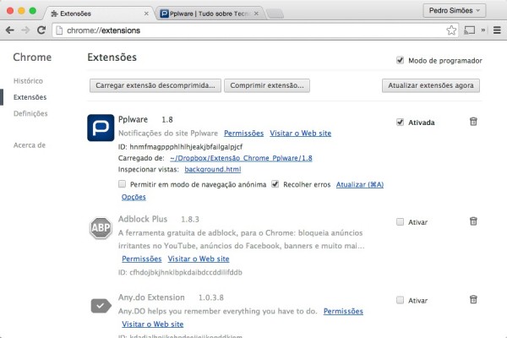Click the forward navigation arrow
Screen dimensions: 507x338
point(25,30)
